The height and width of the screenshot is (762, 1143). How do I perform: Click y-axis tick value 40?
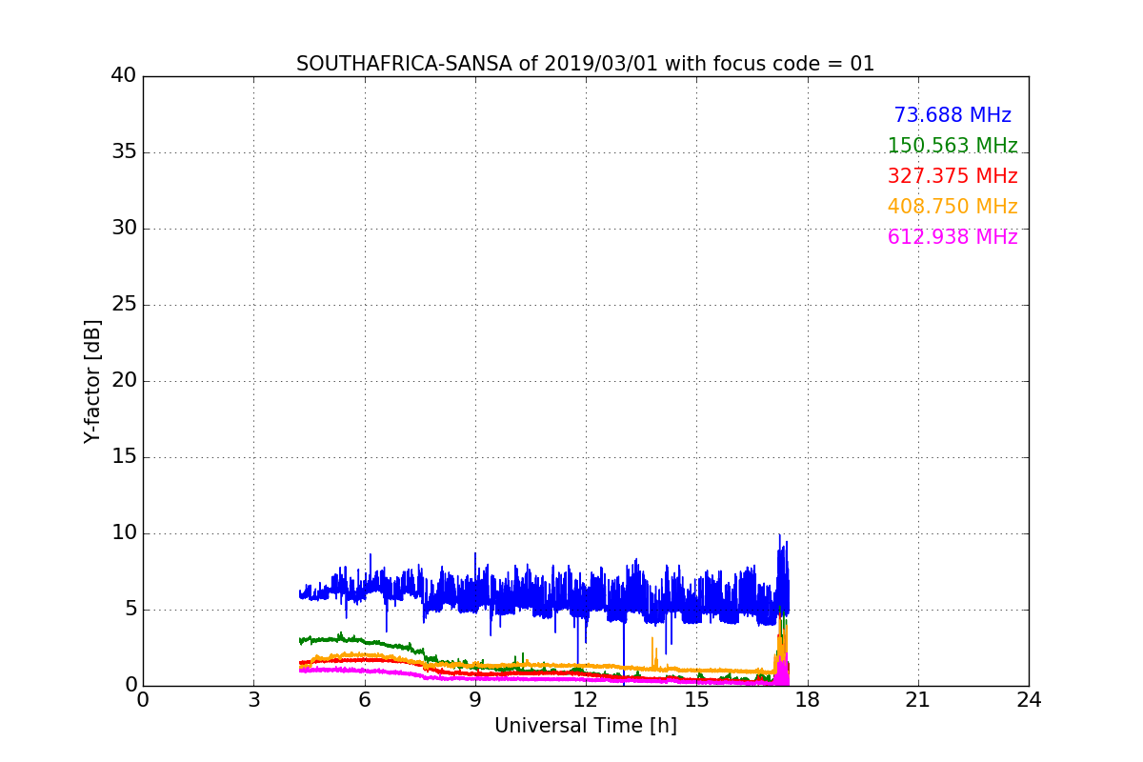124,76
